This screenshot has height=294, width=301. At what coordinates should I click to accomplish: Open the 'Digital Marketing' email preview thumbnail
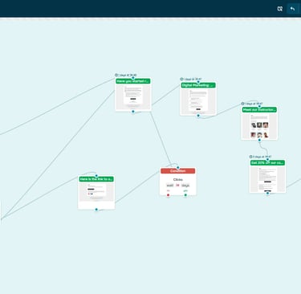(198, 100)
